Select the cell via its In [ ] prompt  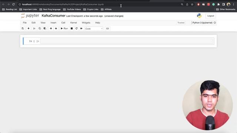tap(34, 41)
